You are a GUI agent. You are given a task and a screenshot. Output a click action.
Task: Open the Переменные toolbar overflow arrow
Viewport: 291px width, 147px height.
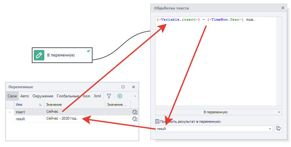point(135,96)
